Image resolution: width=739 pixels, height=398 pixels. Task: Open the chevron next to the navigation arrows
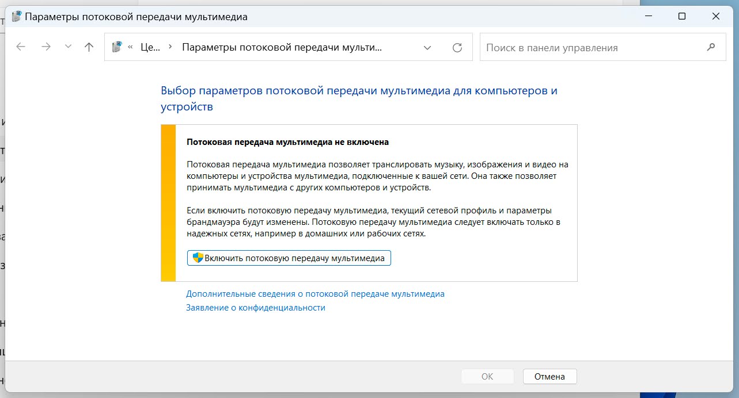pyautogui.click(x=67, y=47)
